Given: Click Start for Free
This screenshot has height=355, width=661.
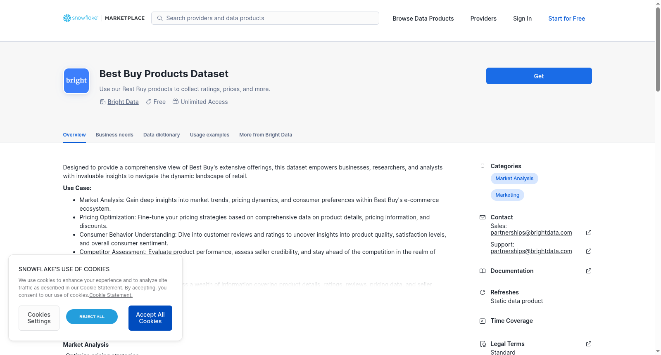Looking at the screenshot, I should click(x=566, y=19).
